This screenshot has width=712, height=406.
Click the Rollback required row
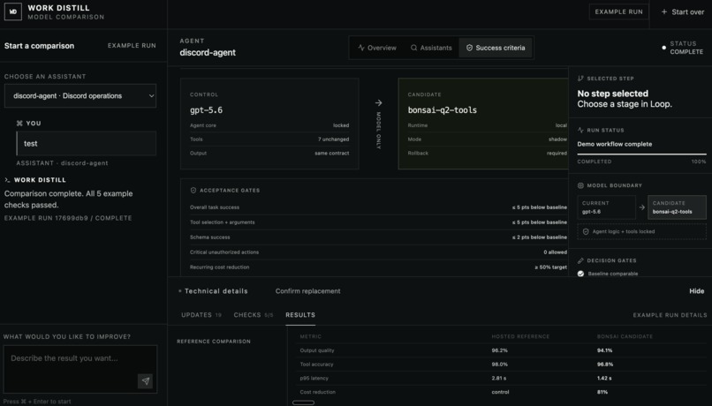click(x=488, y=154)
